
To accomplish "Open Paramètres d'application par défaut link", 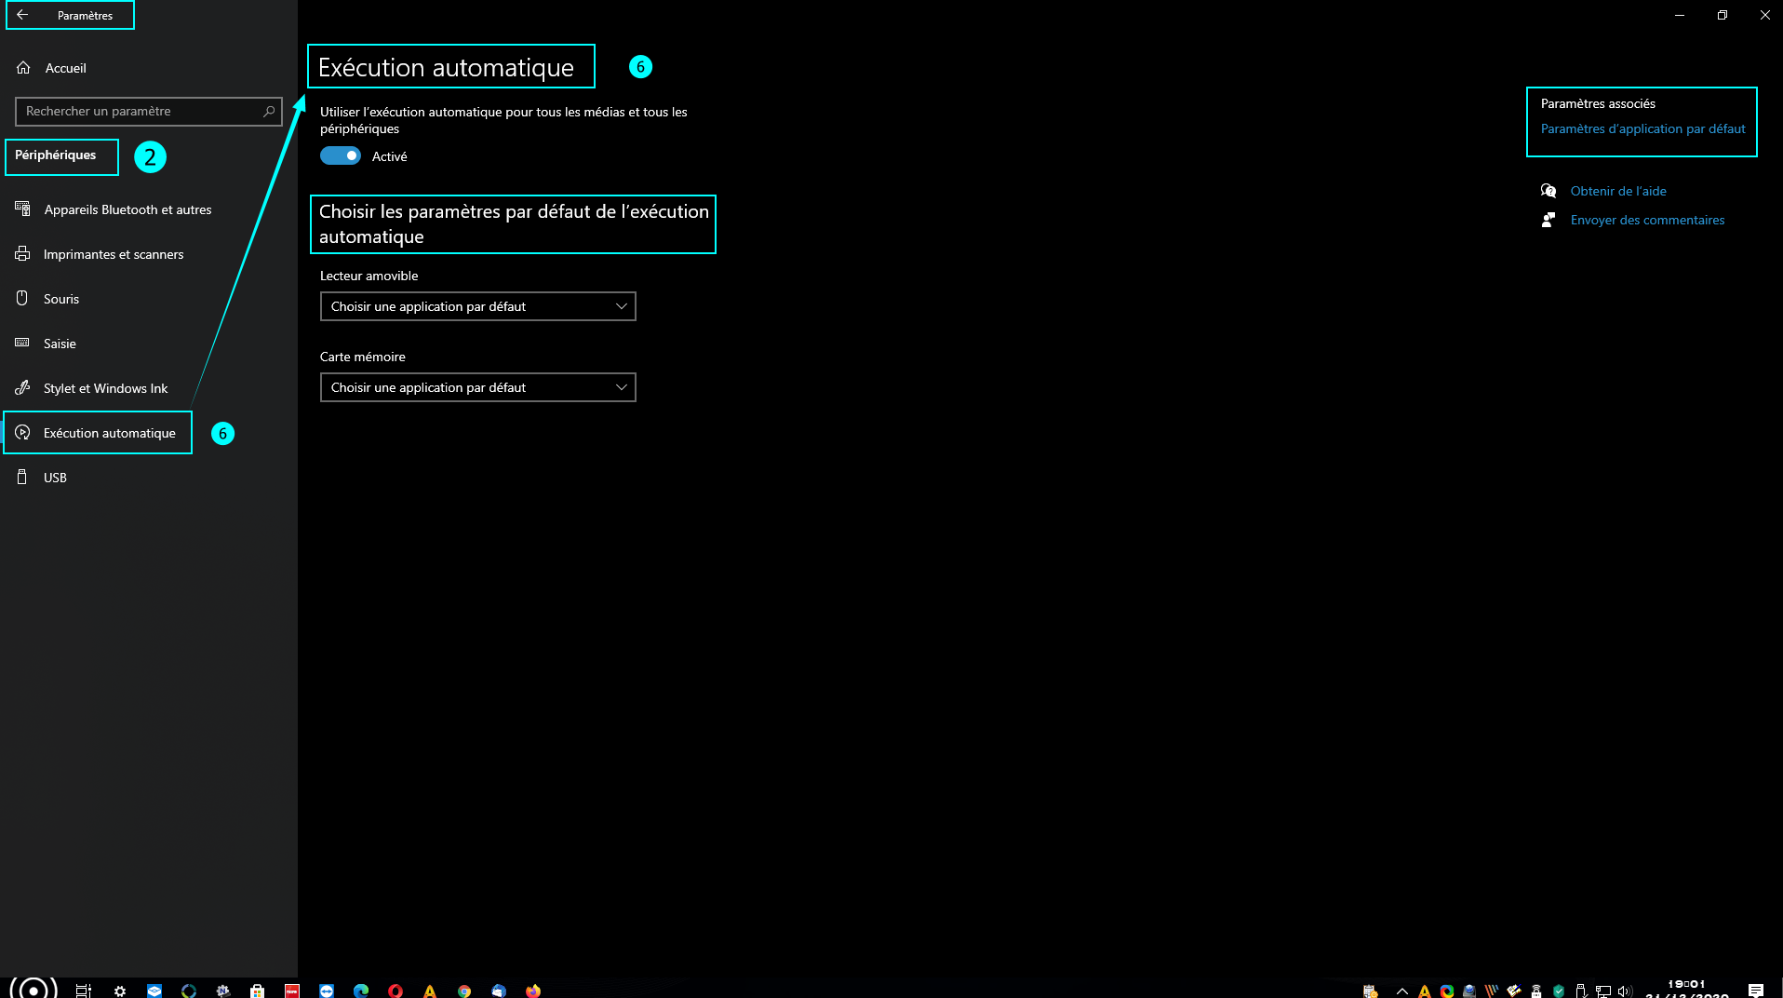I will coord(1642,129).
